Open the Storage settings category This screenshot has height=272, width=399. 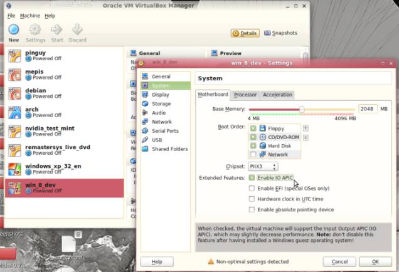point(166,103)
